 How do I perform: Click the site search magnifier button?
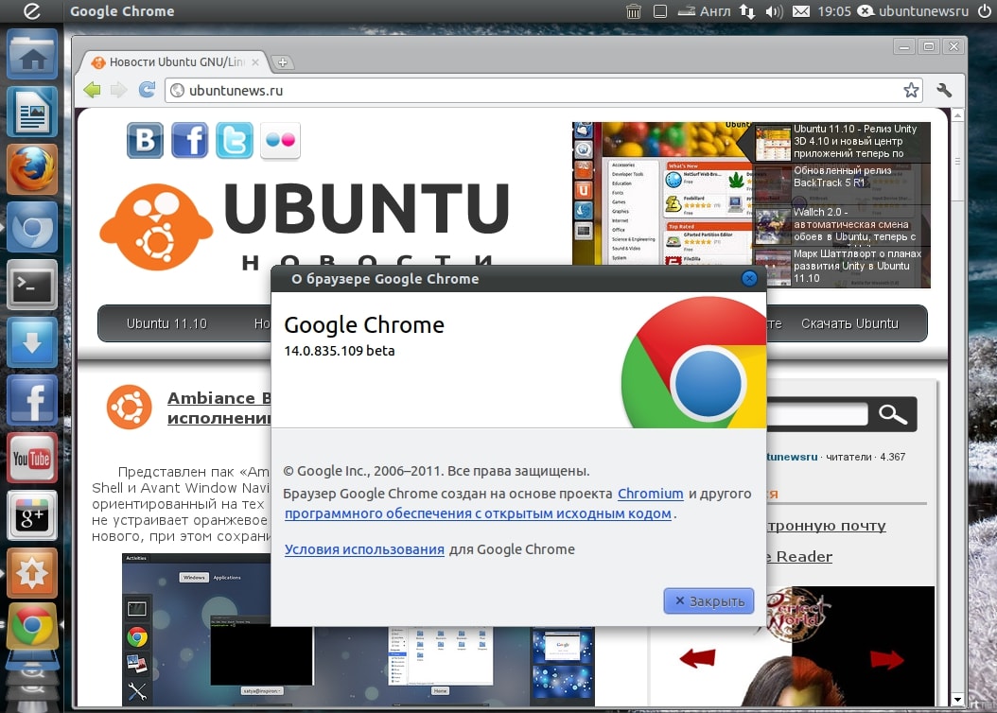pos(892,414)
